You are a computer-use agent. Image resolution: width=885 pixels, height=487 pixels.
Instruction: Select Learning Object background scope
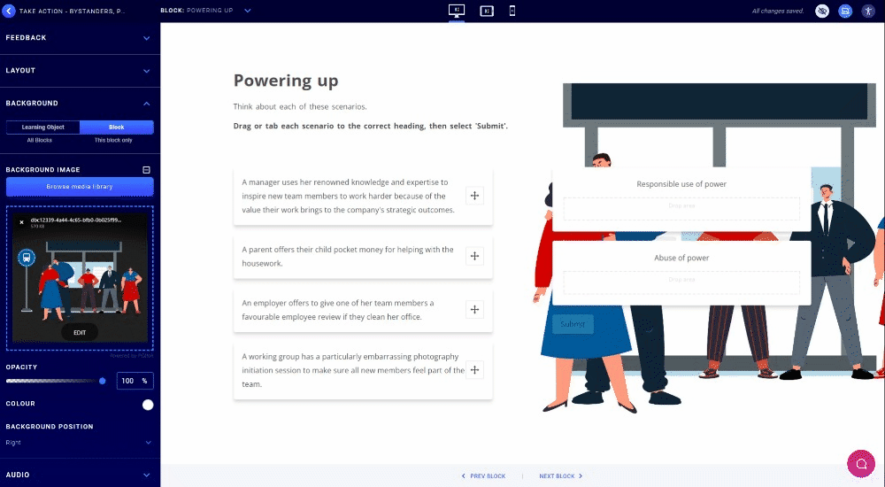[42, 128]
